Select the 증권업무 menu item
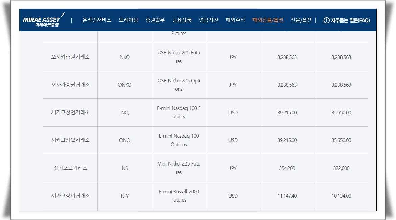This screenshot has height=220, width=396. pos(155,20)
